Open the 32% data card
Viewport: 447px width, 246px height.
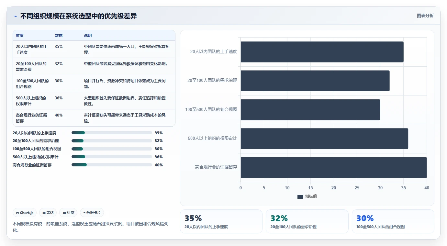pos(307,221)
